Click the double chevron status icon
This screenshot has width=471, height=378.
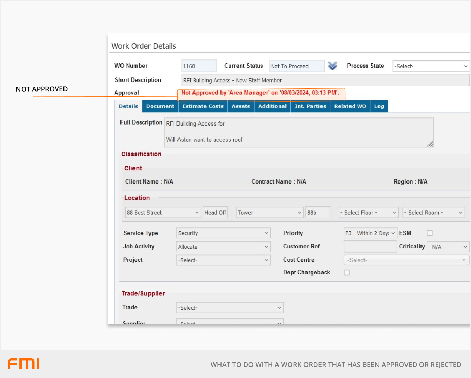332,66
